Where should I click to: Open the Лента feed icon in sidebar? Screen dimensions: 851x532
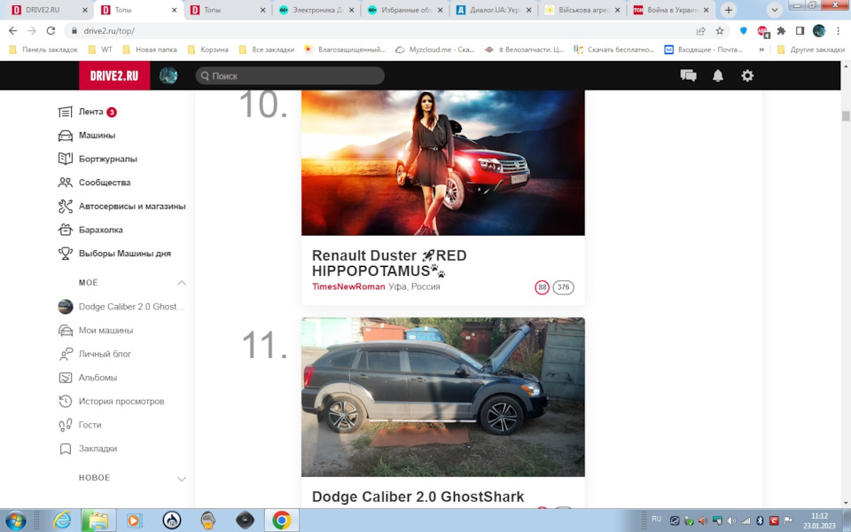click(x=65, y=112)
